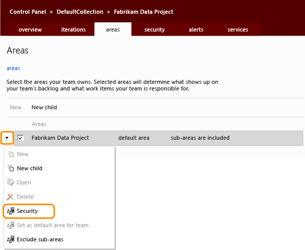Screen dimensions: 305x250
Task: Select Exclude sub-areas menu entry
Action: (x=59, y=239)
